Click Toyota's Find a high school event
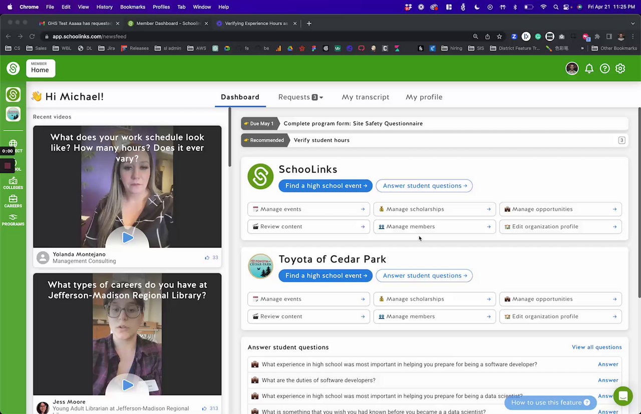The image size is (641, 414). tap(326, 275)
